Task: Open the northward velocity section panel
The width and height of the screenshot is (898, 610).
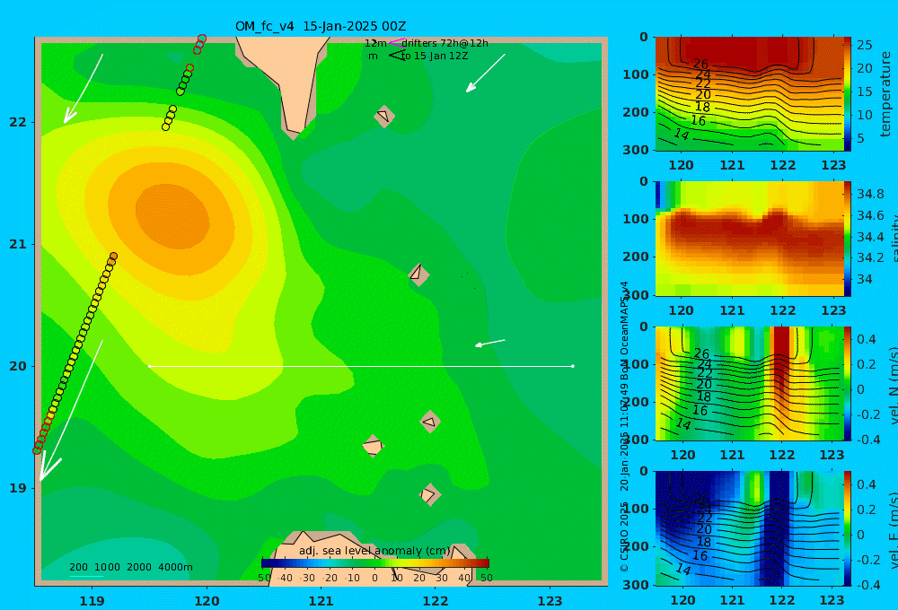Action: click(x=749, y=383)
